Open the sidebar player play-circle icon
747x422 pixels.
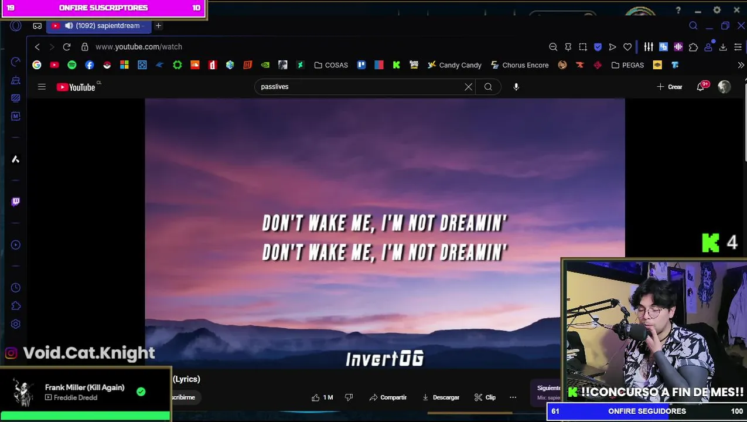click(16, 245)
